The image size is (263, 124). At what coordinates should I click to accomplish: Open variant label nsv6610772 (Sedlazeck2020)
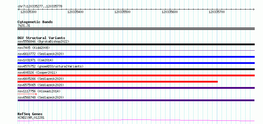click(41, 54)
